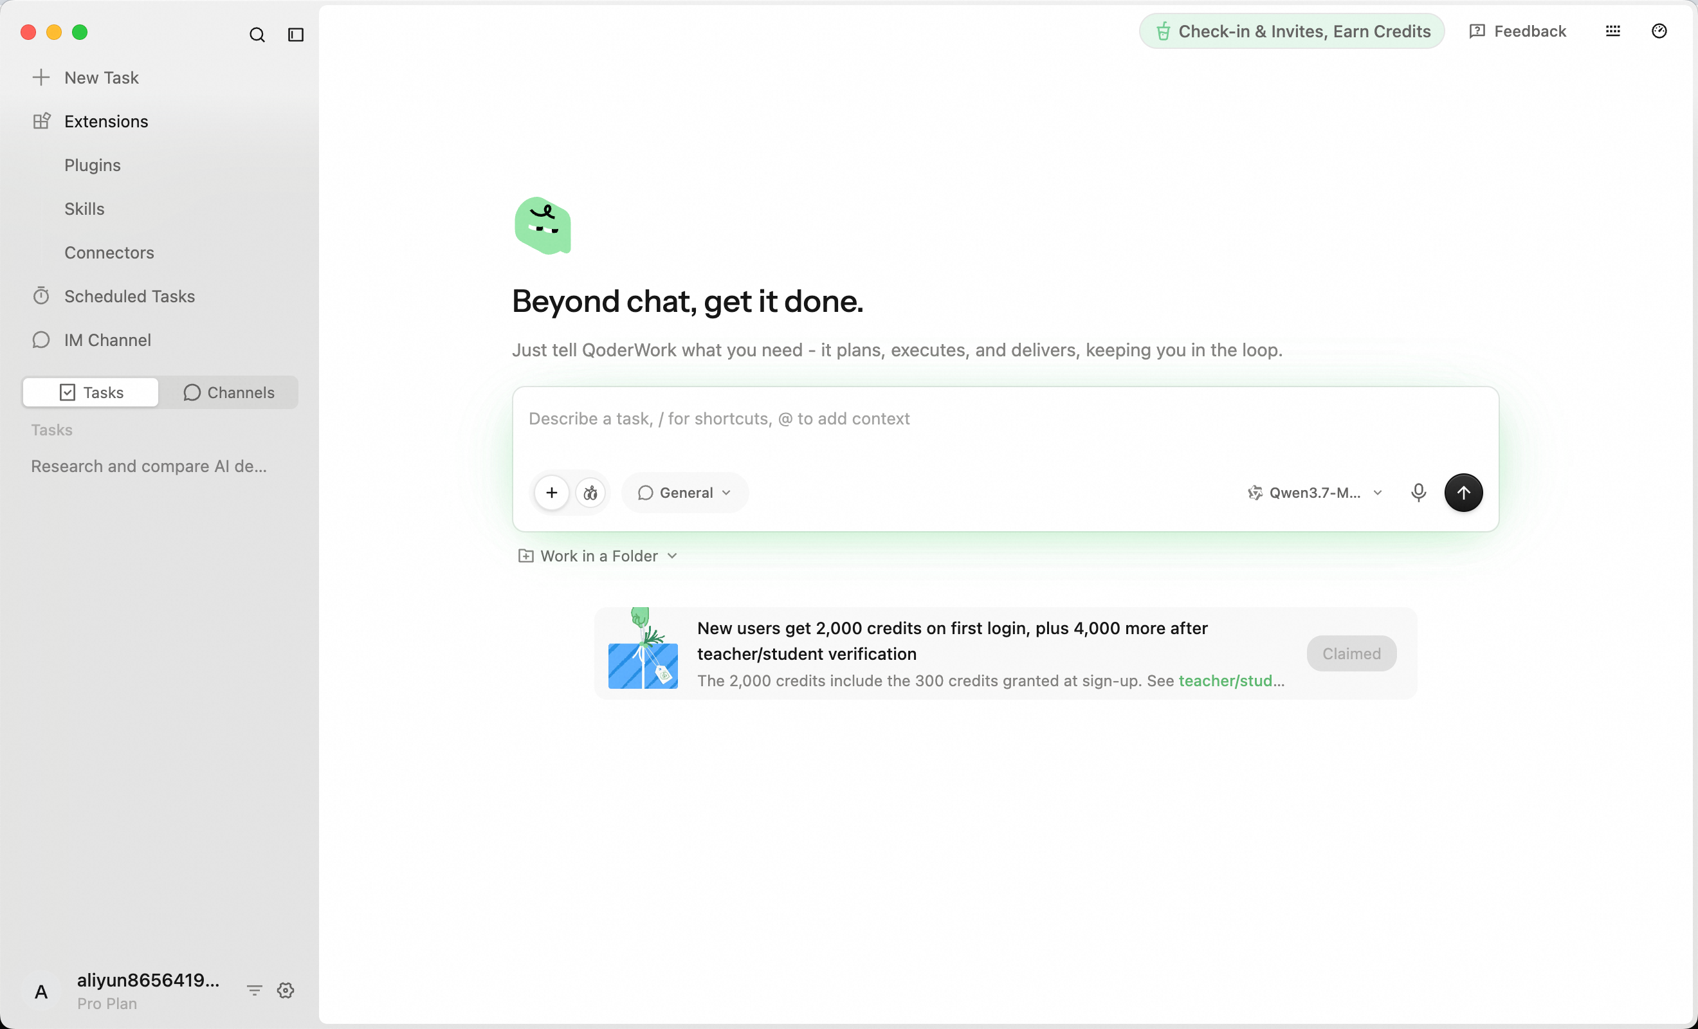Click the butterfly-like icon next to plus
Viewport: 1698px width, 1029px height.
pos(590,493)
